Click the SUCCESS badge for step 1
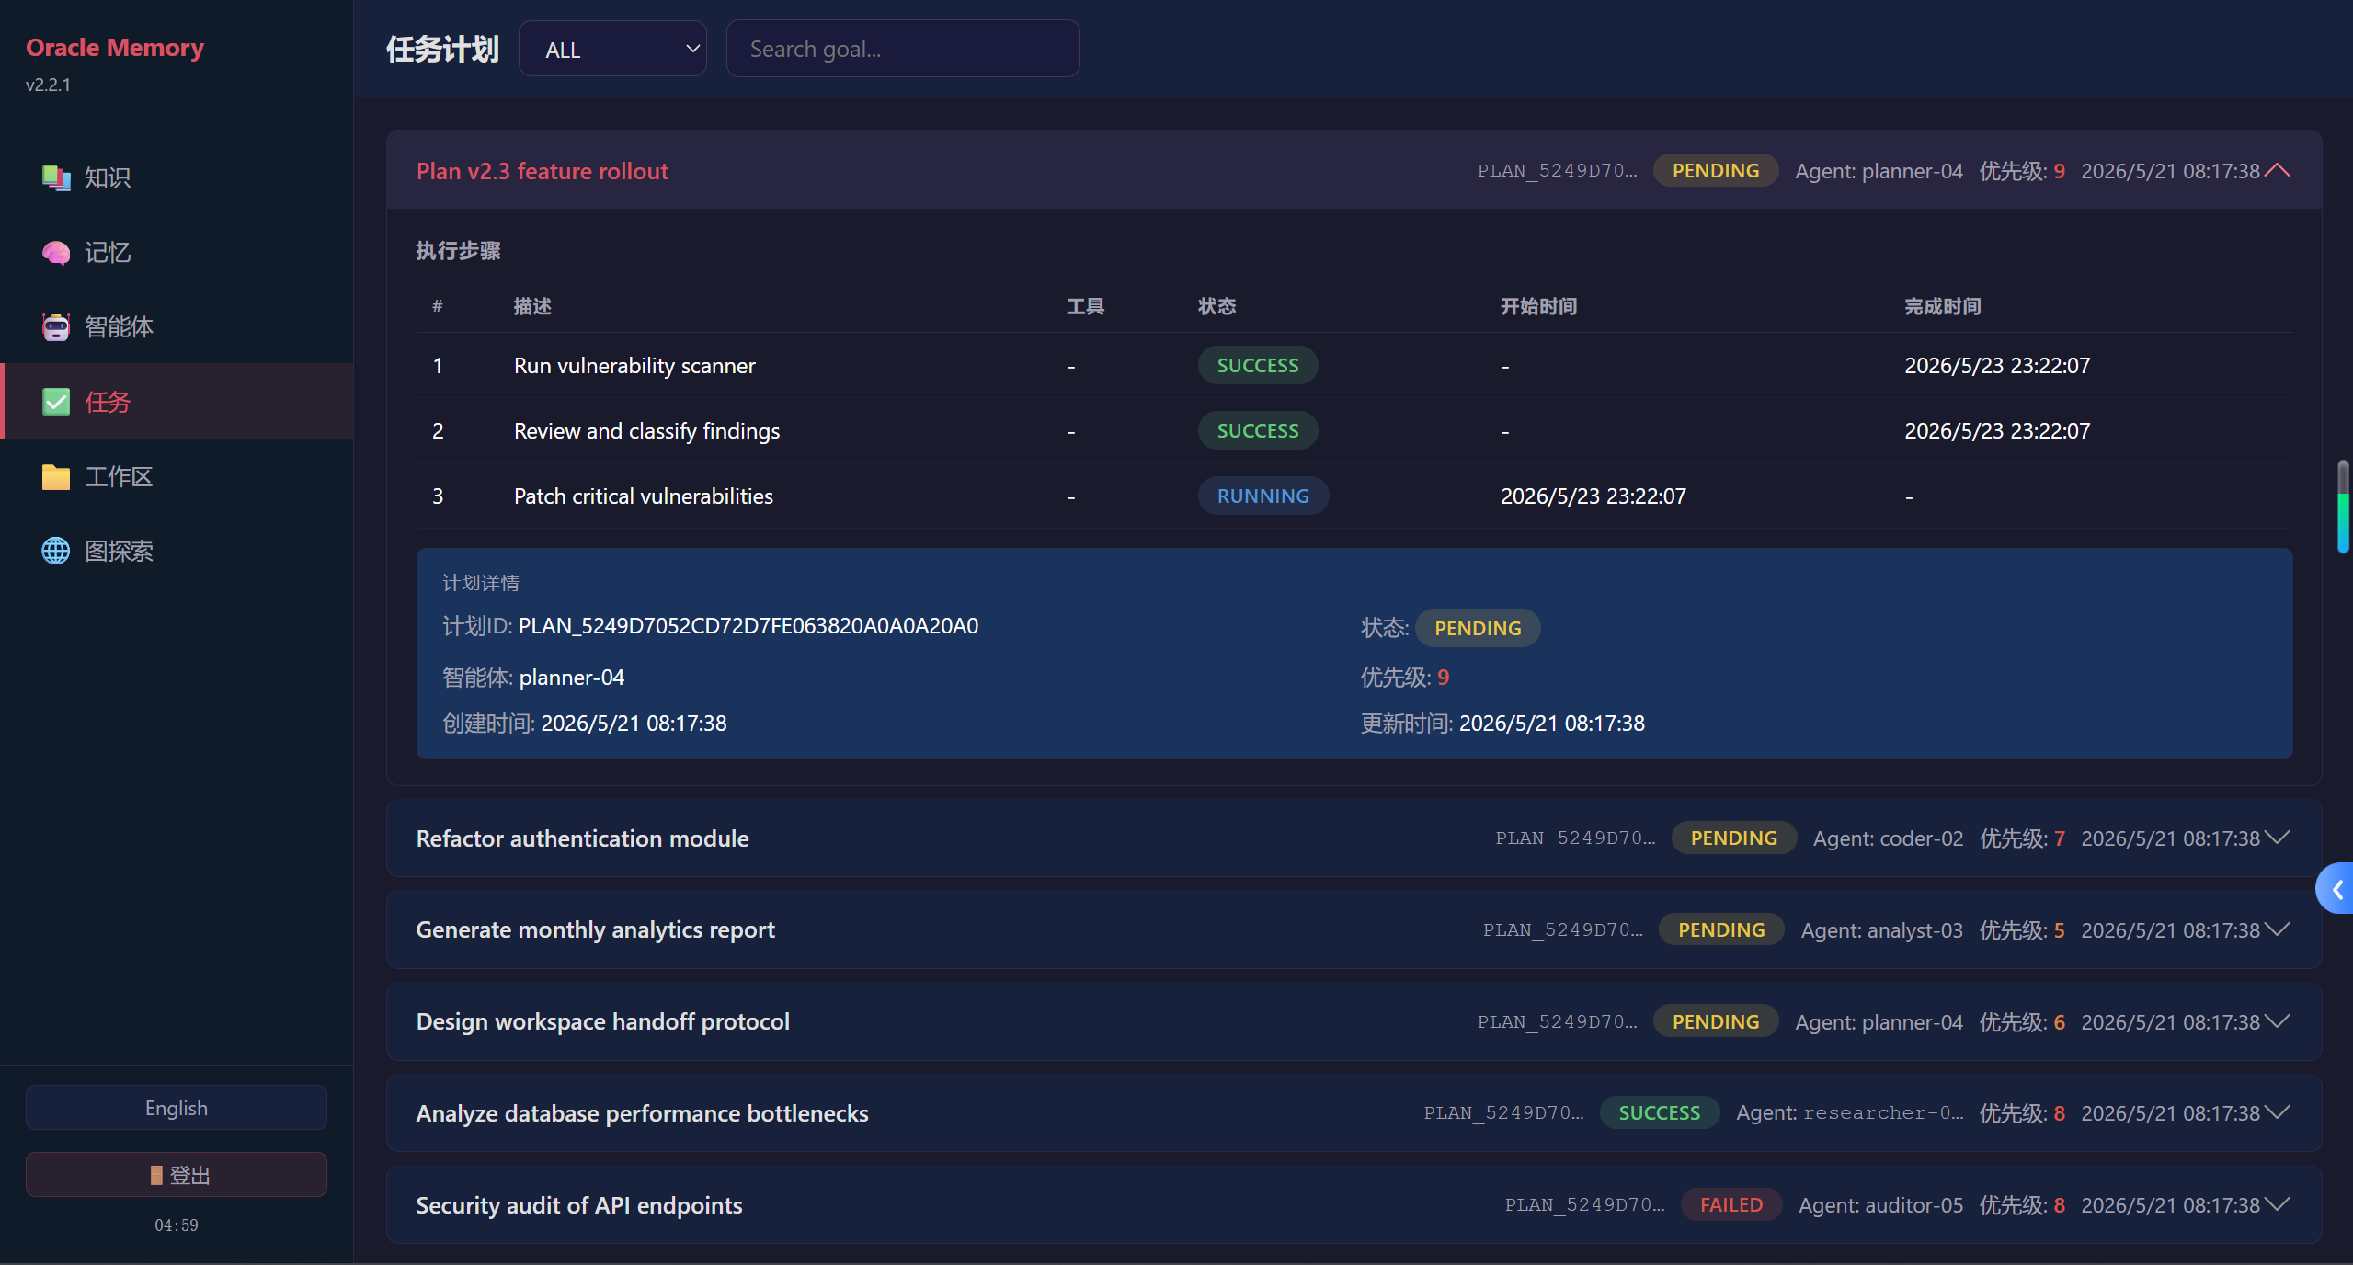The height and width of the screenshot is (1265, 2353). coord(1258,366)
